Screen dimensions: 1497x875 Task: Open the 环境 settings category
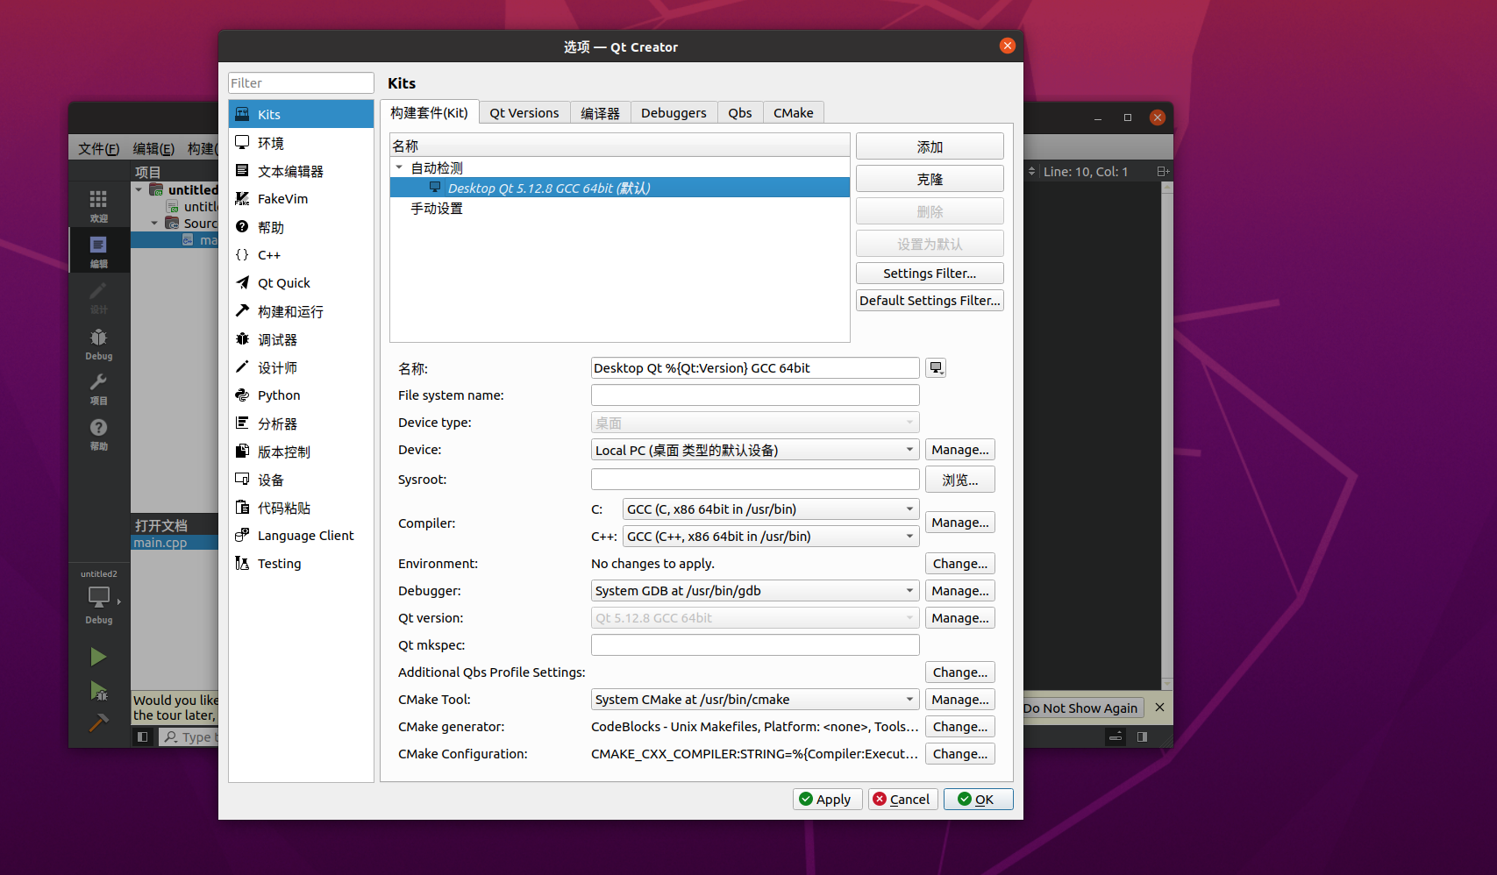click(x=301, y=143)
